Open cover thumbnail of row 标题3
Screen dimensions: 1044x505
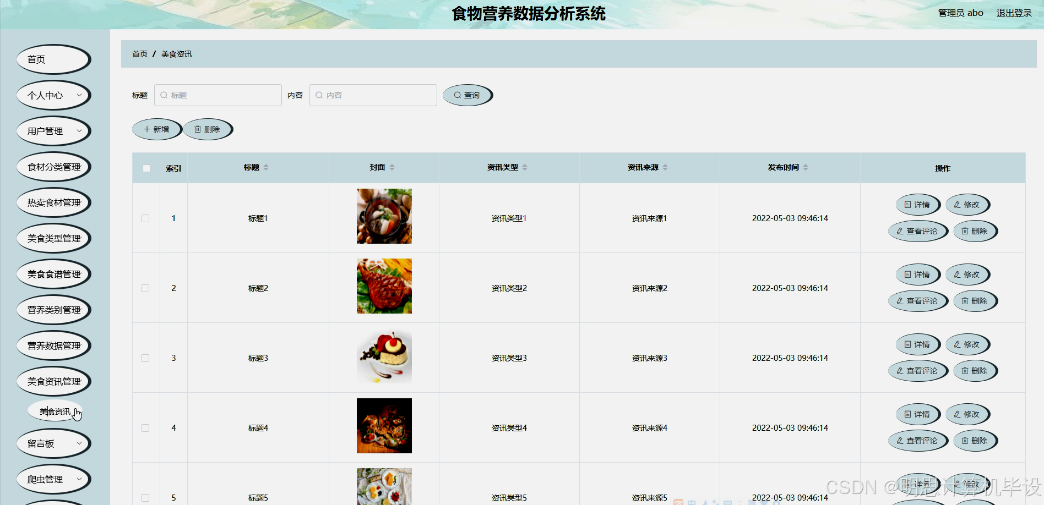[x=384, y=356]
